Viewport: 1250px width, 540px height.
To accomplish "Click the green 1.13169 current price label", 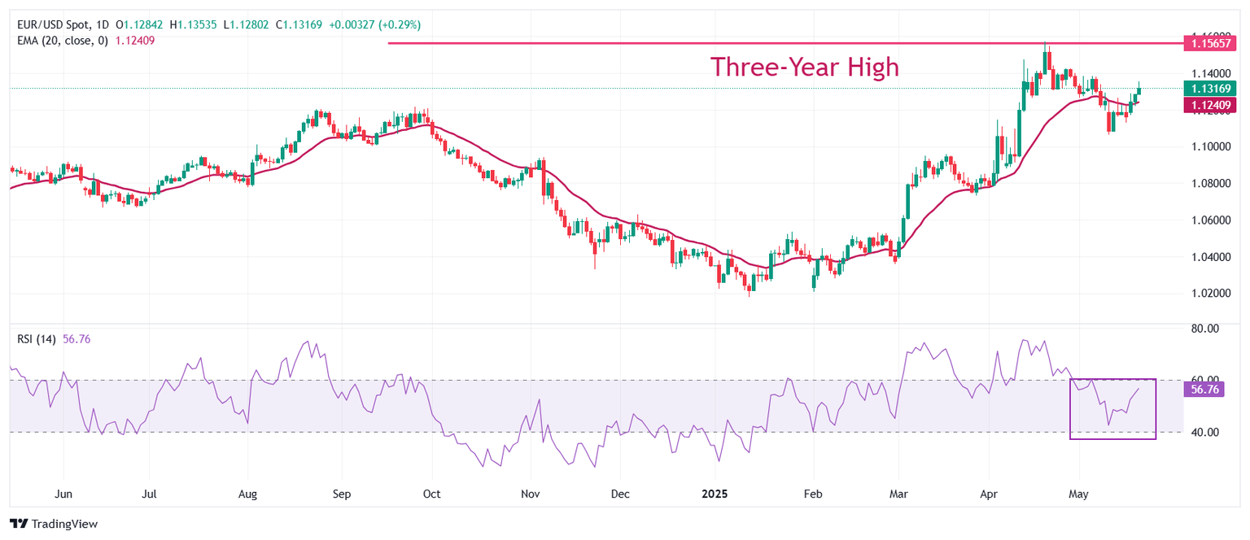I will point(1211,88).
